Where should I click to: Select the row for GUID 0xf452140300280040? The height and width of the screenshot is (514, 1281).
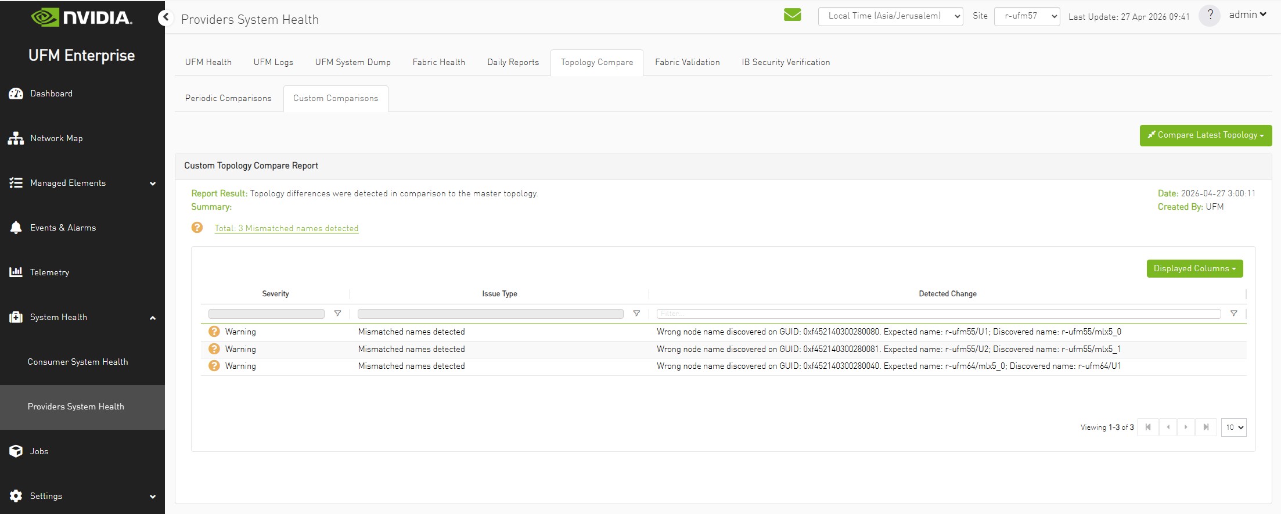[x=724, y=366]
